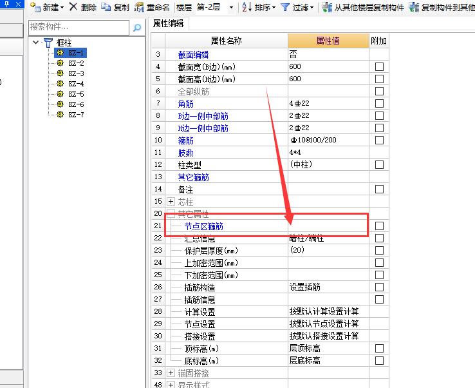The image size is (475, 388).
Task: Select KZ-5 in component tree
Action: (x=77, y=94)
